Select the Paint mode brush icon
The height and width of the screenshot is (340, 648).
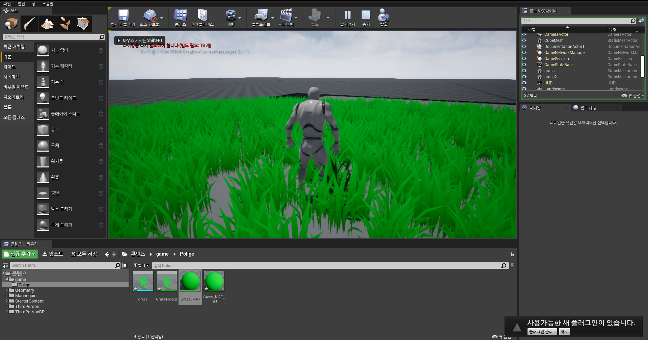coord(29,24)
